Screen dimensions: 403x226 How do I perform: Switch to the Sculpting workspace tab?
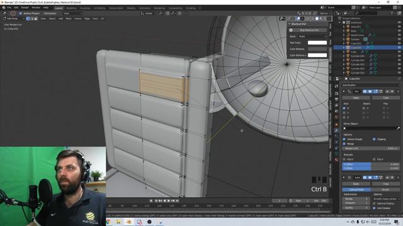click(85, 8)
